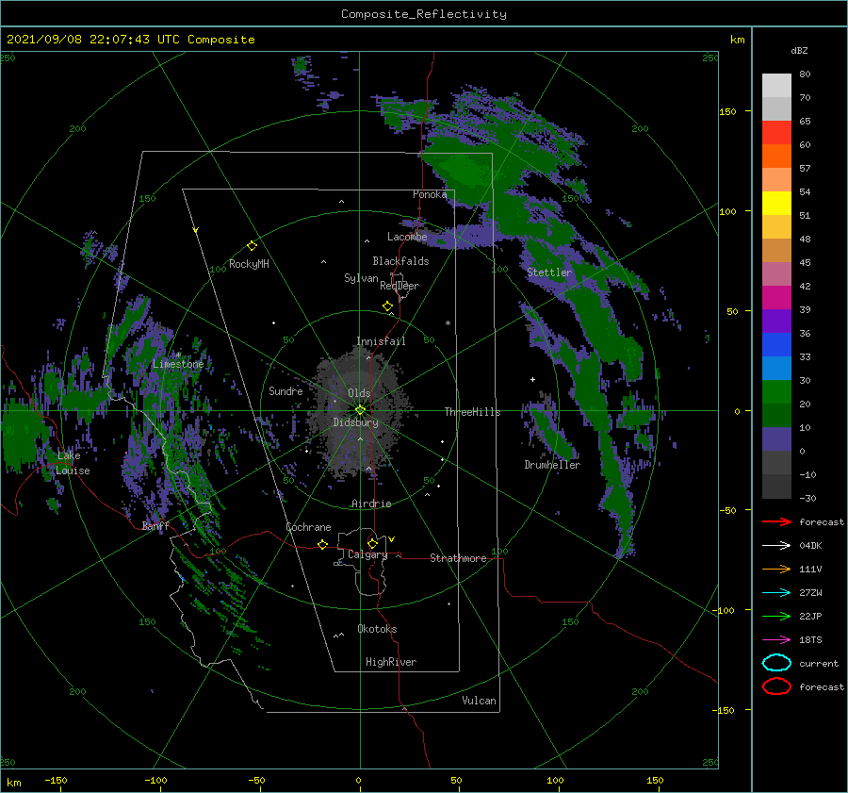This screenshot has height=793, width=848.
Task: Click the yellow V marker northeast of Calgary
Action: tap(392, 539)
